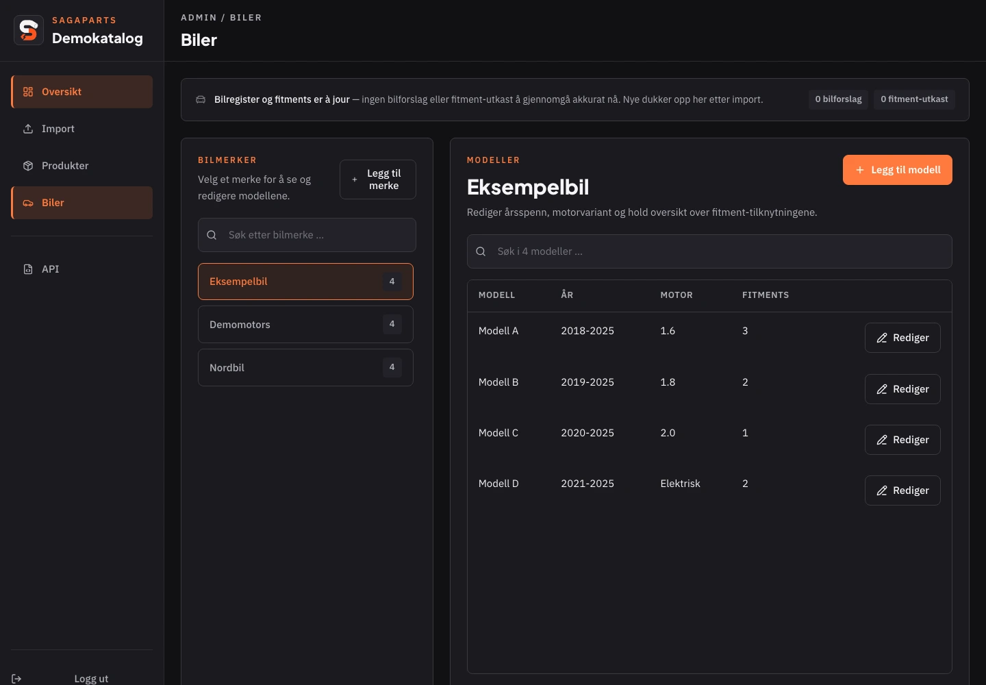This screenshot has width=986, height=685.
Task: Click the pencil icon for Modell C
Action: pos(882,440)
